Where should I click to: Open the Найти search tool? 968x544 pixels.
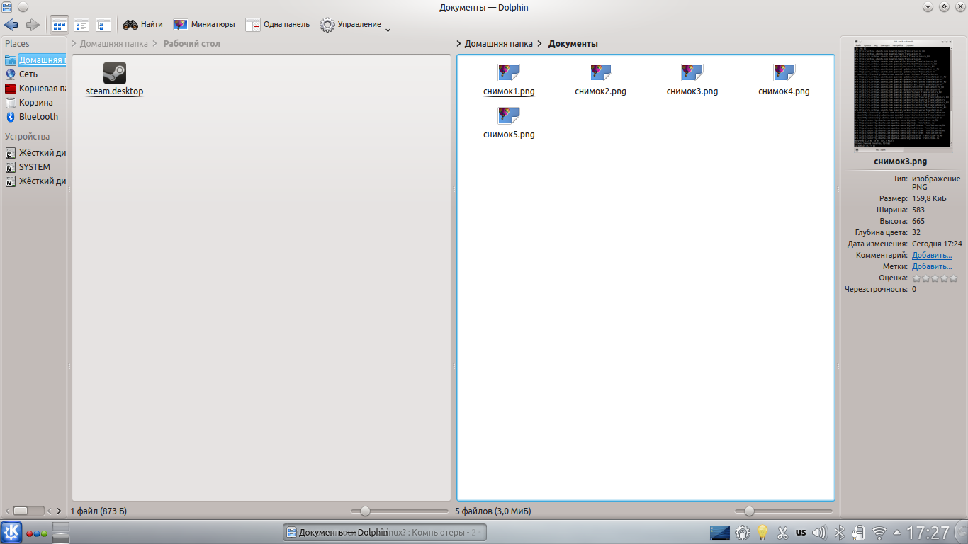click(142, 24)
